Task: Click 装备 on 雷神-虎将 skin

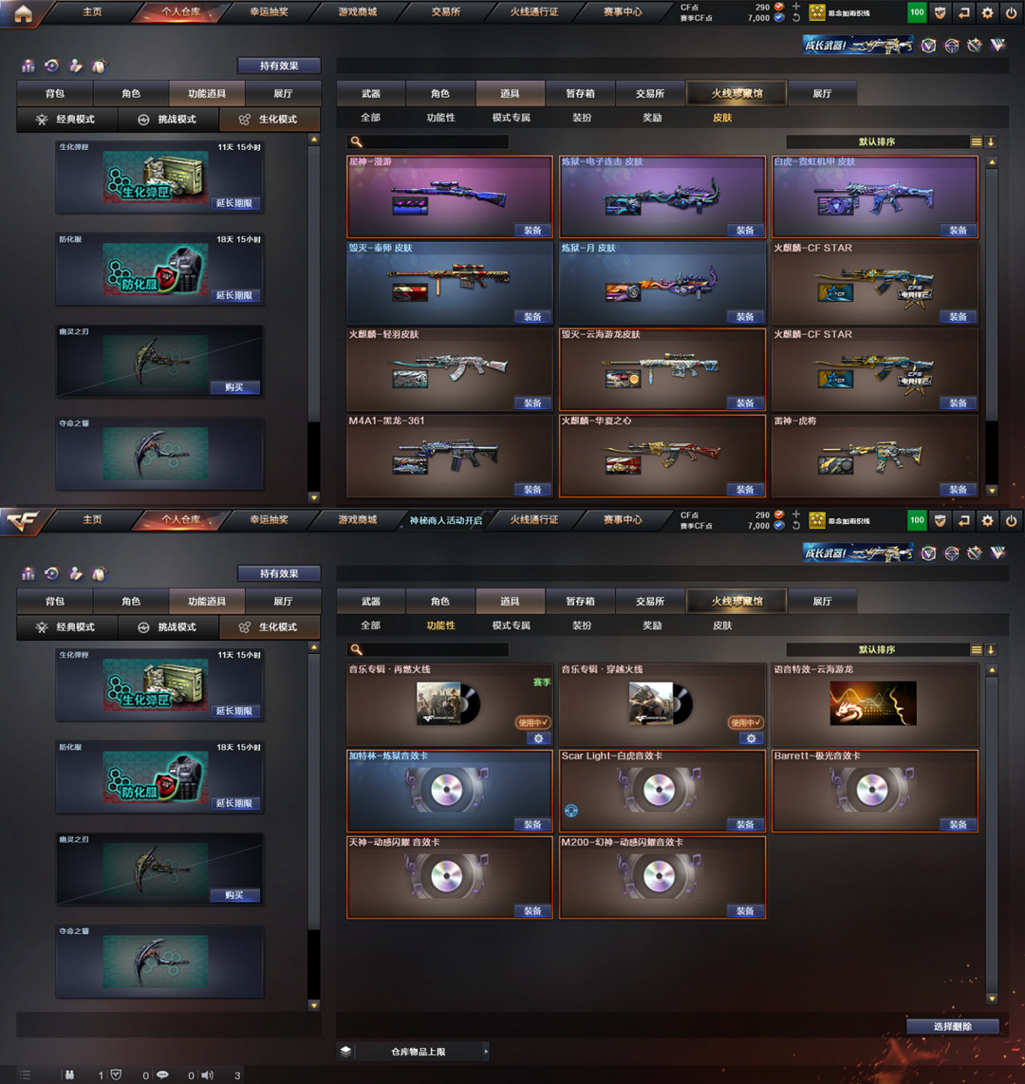Action: [x=959, y=490]
